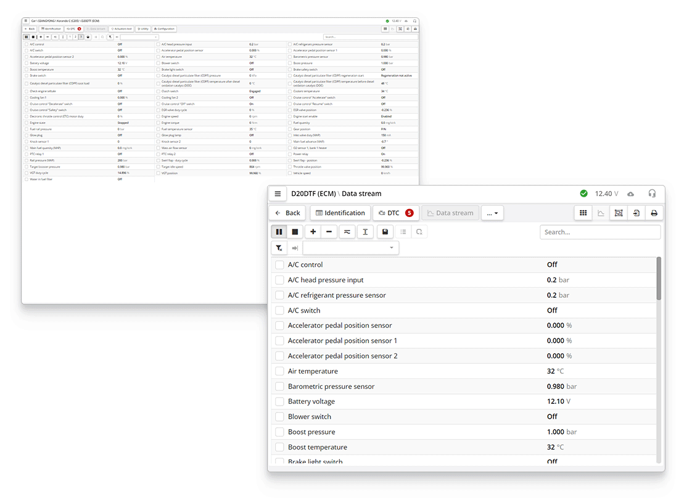
Task: Go Back using the Back button
Action: click(x=287, y=213)
